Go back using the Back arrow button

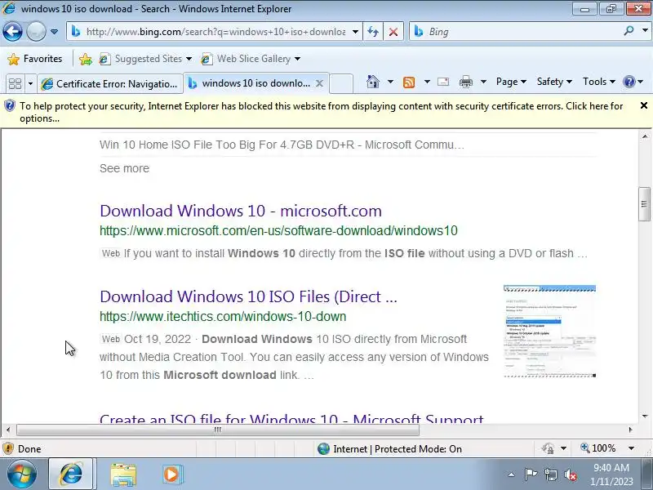12,31
